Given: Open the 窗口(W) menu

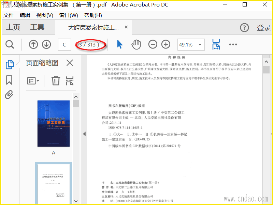Looking at the screenshot, I should (x=69, y=15).
